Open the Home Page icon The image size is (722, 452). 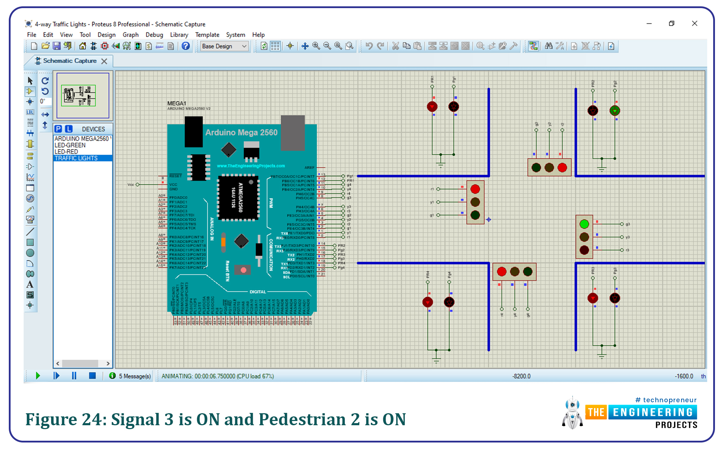(82, 46)
